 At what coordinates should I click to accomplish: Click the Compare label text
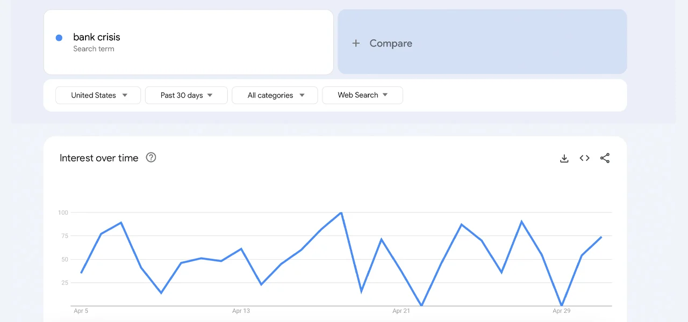point(391,43)
